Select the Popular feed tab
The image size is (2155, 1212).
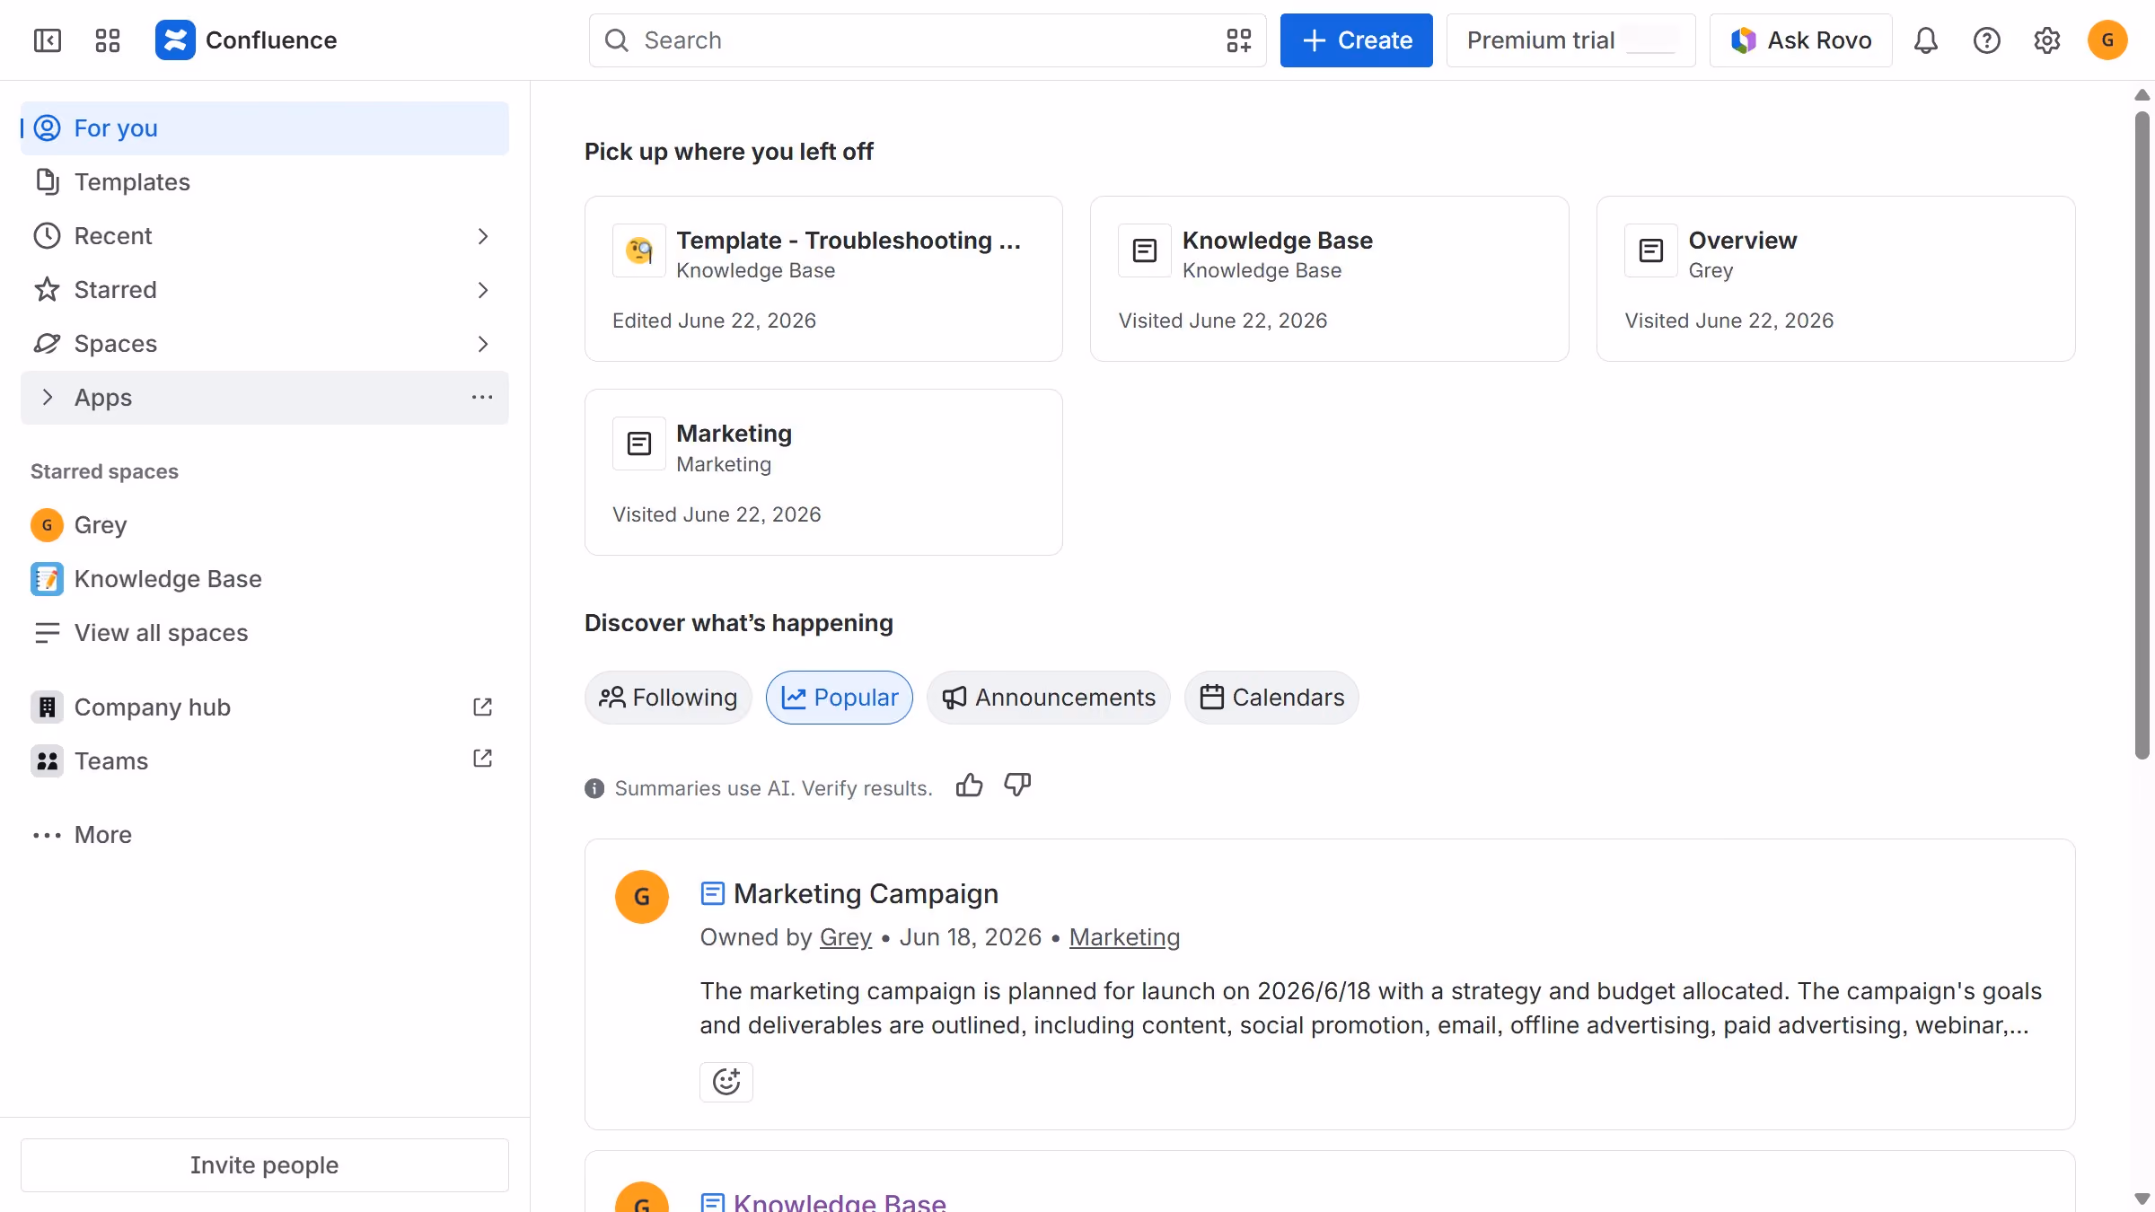pyautogui.click(x=840, y=698)
